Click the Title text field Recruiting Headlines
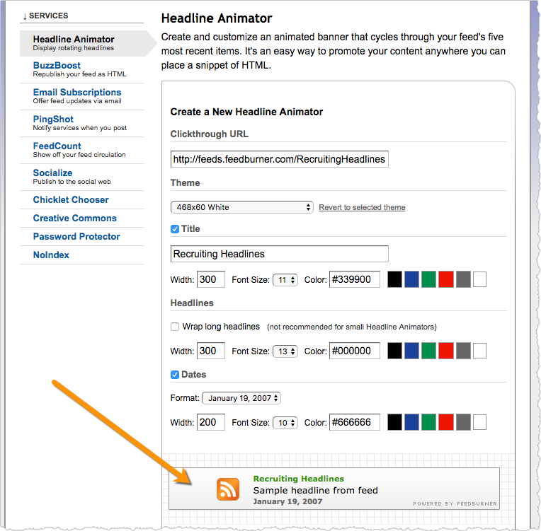Viewport: 541px width, 531px height. pyautogui.click(x=280, y=254)
